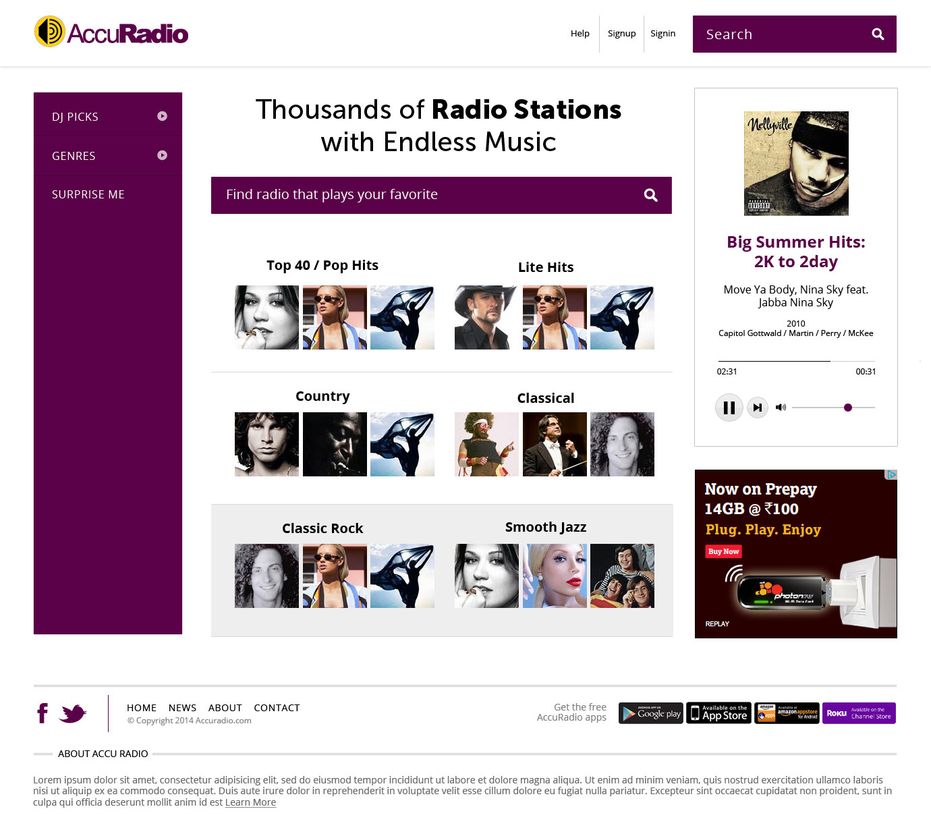Expand the Genres menu arrow
The width and height of the screenshot is (931, 834).
tap(162, 155)
